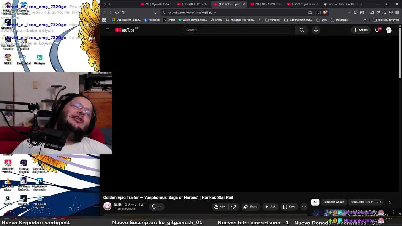This screenshot has width=402, height=226.
Task: Open CapCut desktop shortcut
Action: [8, 200]
